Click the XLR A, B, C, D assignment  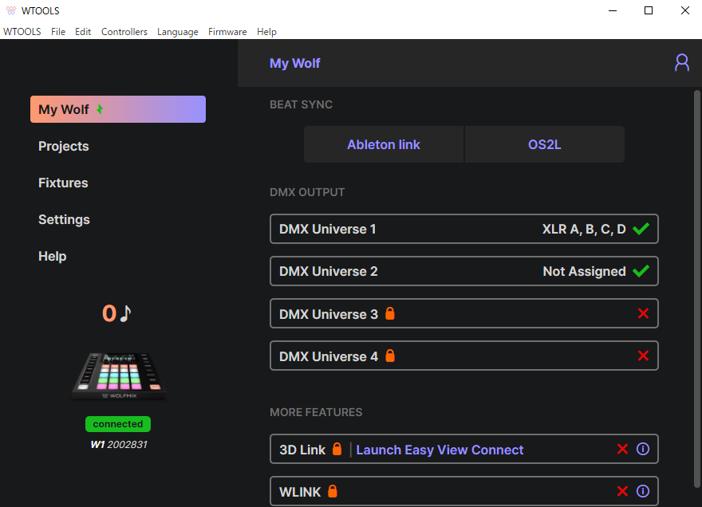pyautogui.click(x=584, y=229)
